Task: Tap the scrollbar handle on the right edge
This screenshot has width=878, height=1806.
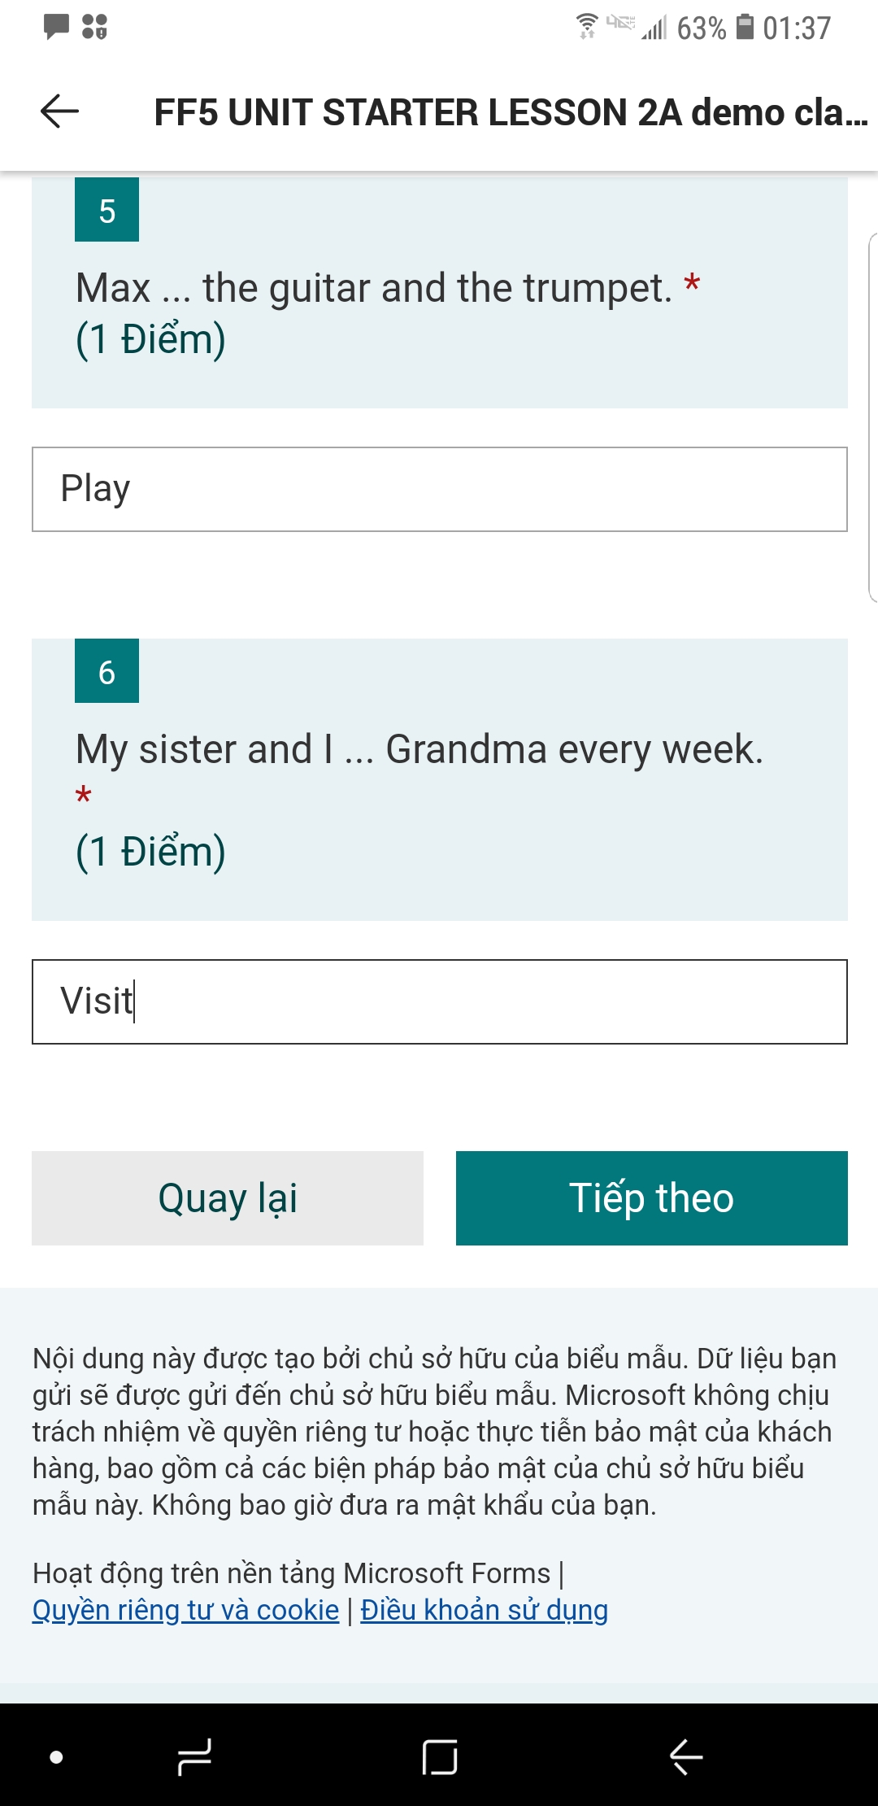Action: (872, 418)
